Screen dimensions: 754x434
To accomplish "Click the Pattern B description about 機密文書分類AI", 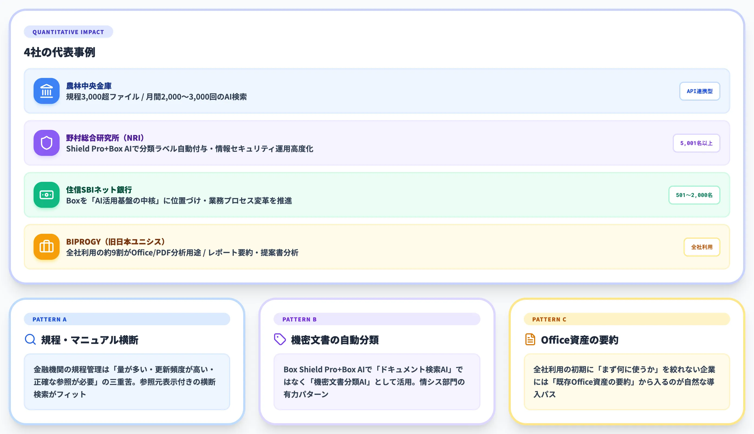I will pos(377,382).
